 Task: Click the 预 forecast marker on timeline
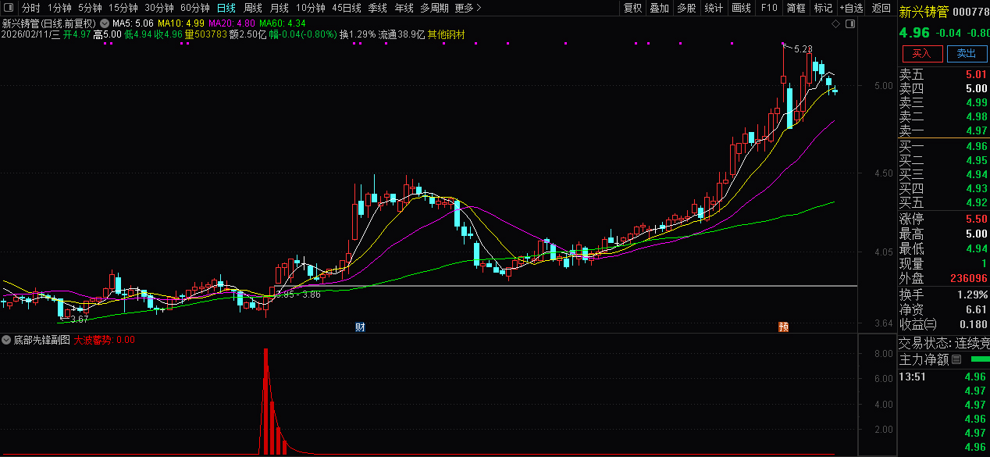tap(783, 327)
